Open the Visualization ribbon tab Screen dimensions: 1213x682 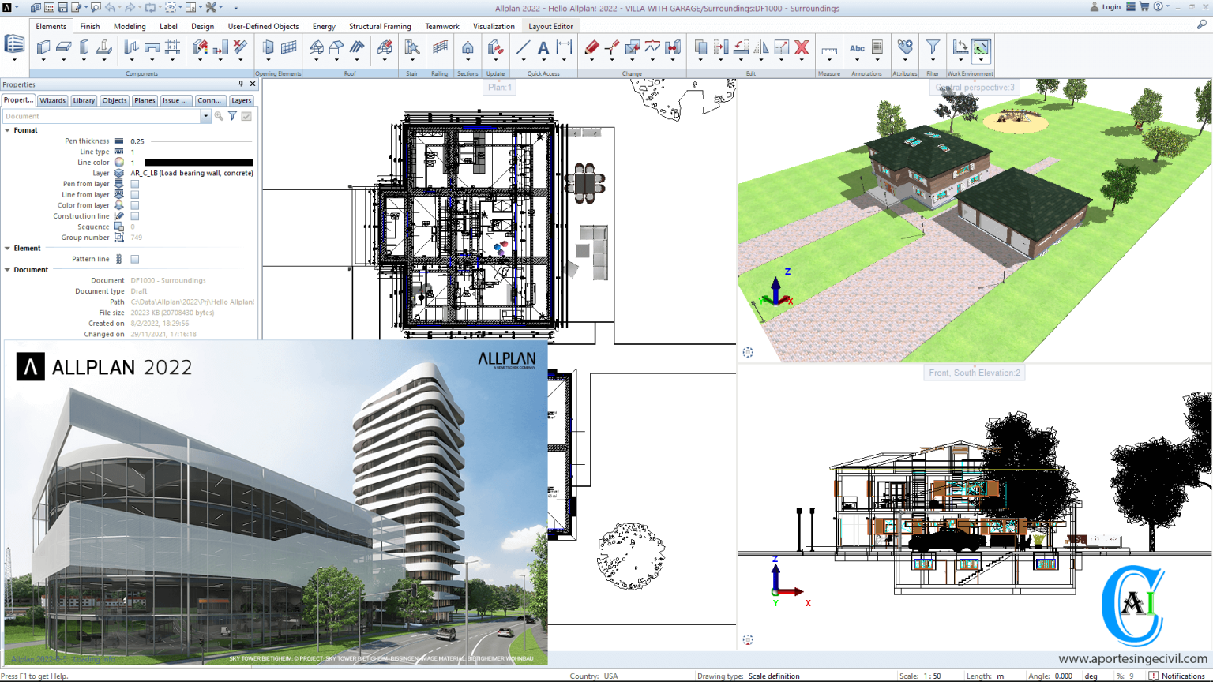click(494, 25)
